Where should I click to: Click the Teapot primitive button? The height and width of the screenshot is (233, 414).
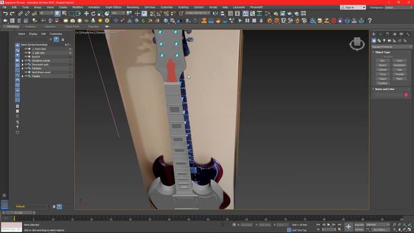click(x=382, y=79)
